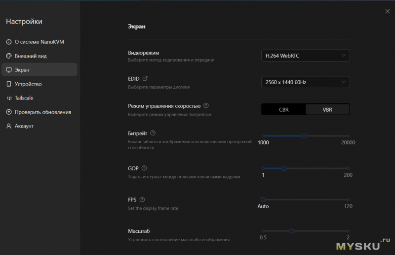The width and height of the screenshot is (395, 255).
Task: Click the Масштаб slider handle
Action: pyautogui.click(x=291, y=231)
